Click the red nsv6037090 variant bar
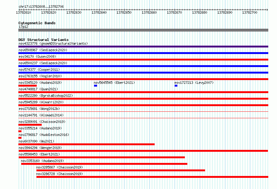 click(87, 144)
